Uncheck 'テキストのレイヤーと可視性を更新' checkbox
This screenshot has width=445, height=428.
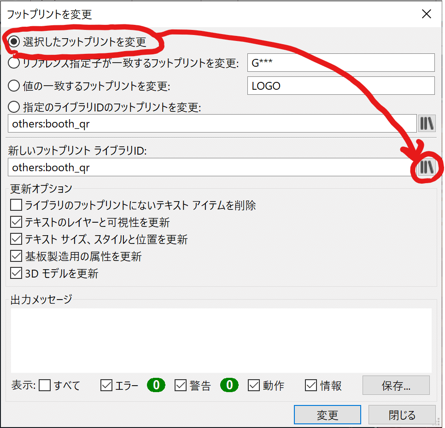16,222
